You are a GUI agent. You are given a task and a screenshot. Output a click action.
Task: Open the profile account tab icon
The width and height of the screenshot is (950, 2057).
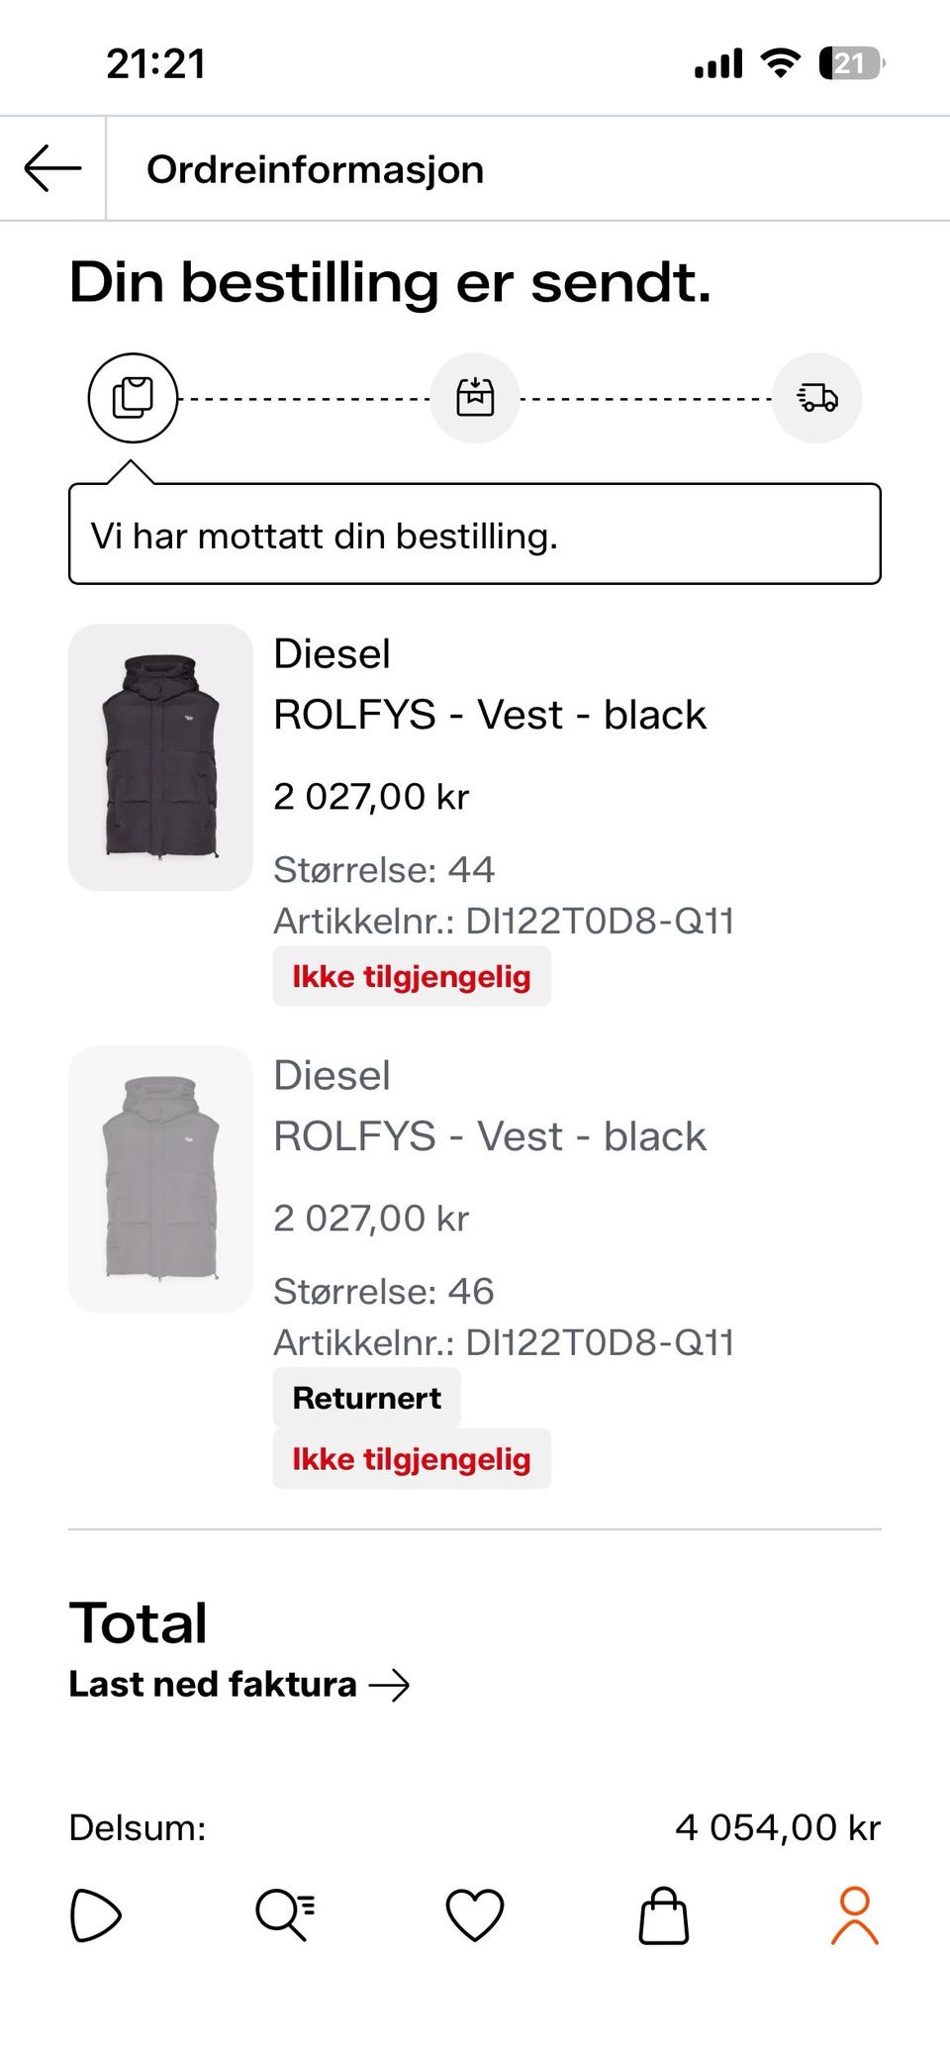click(855, 1915)
